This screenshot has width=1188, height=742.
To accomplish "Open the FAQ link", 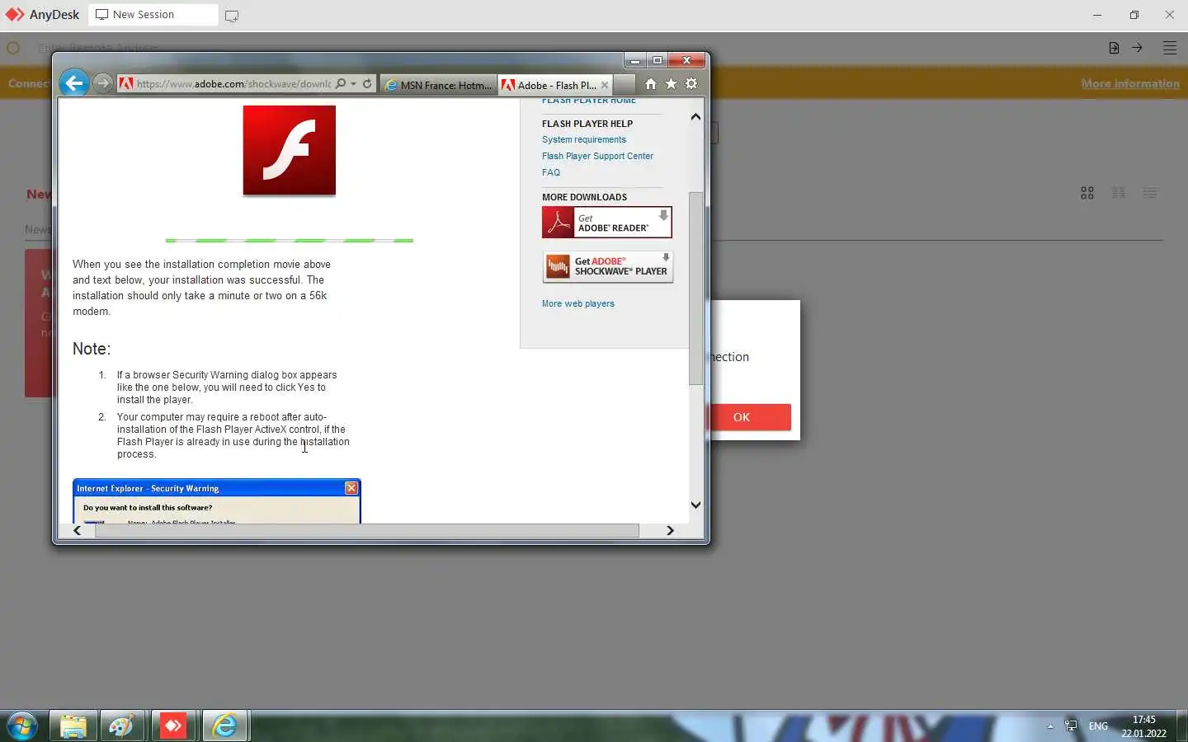I will pos(551,172).
